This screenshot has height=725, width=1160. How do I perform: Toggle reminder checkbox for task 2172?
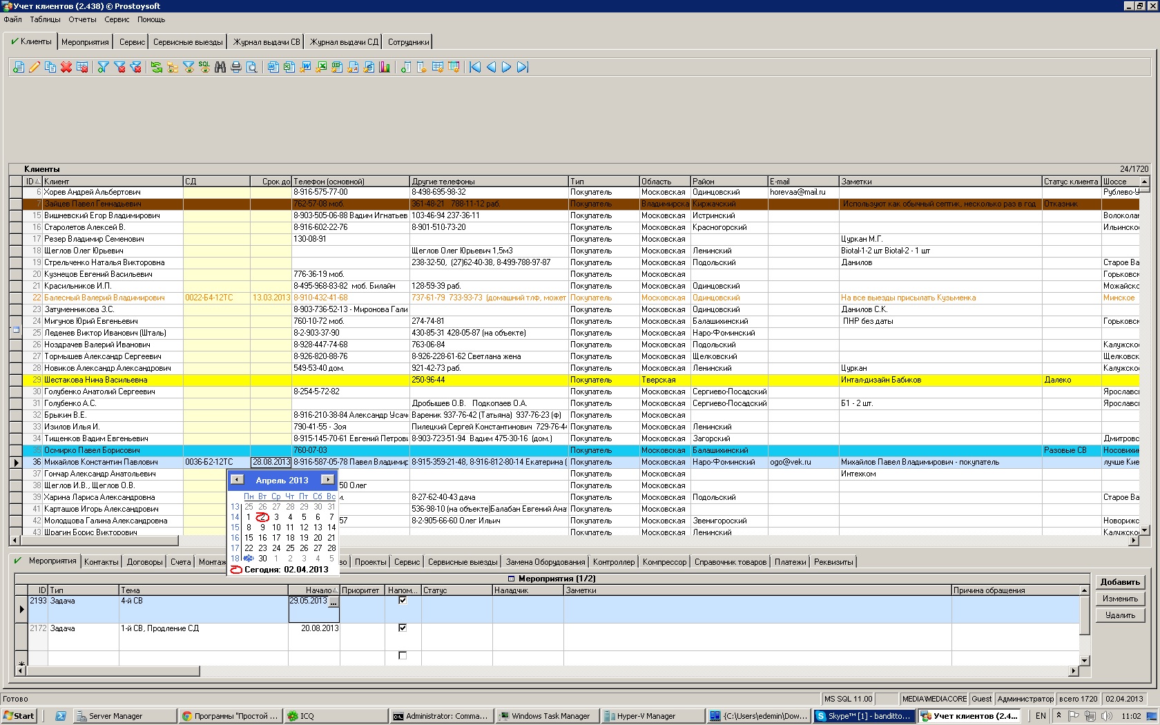(403, 628)
